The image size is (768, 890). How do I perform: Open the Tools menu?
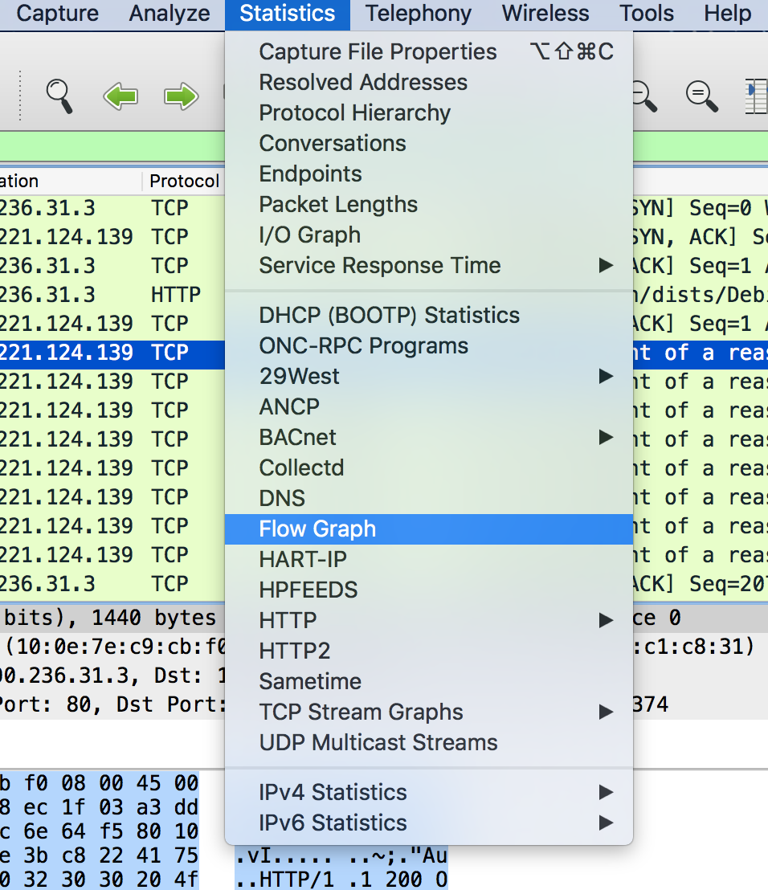(x=647, y=14)
